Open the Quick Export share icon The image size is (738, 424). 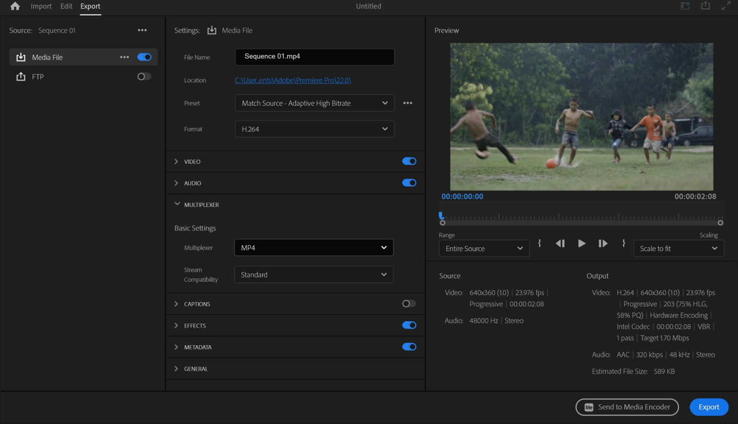tap(705, 6)
